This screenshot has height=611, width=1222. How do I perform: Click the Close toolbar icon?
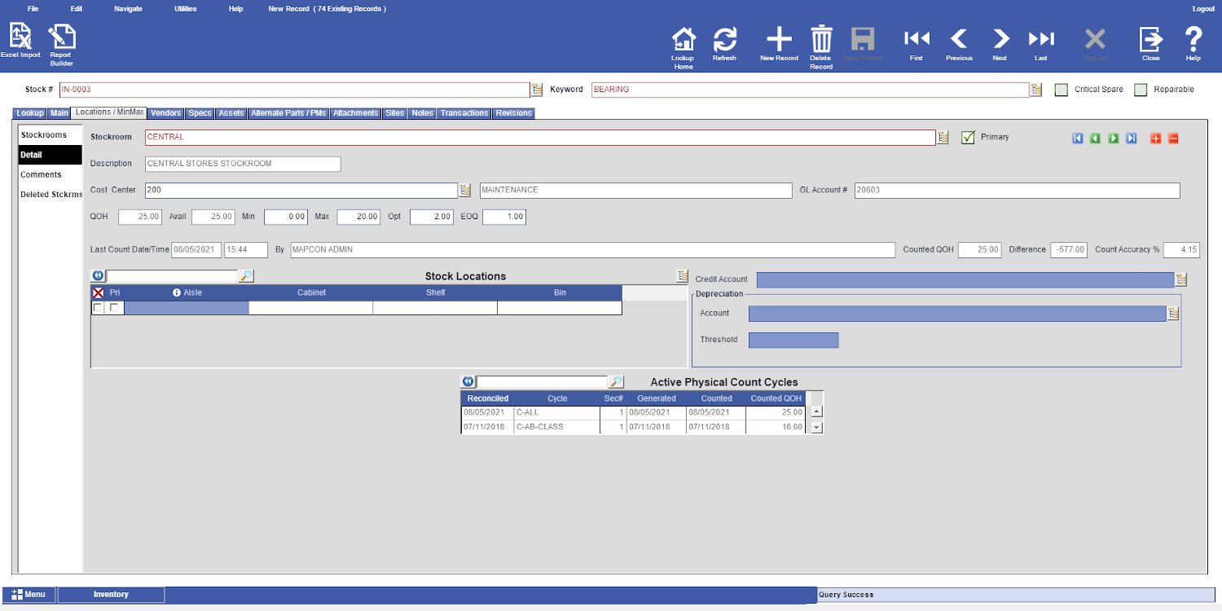pyautogui.click(x=1150, y=39)
